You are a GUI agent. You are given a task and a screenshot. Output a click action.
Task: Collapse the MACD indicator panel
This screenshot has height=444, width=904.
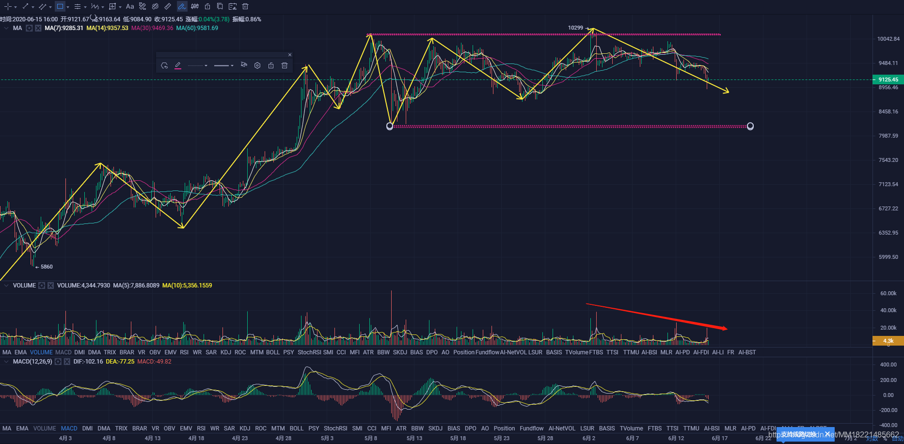6,362
